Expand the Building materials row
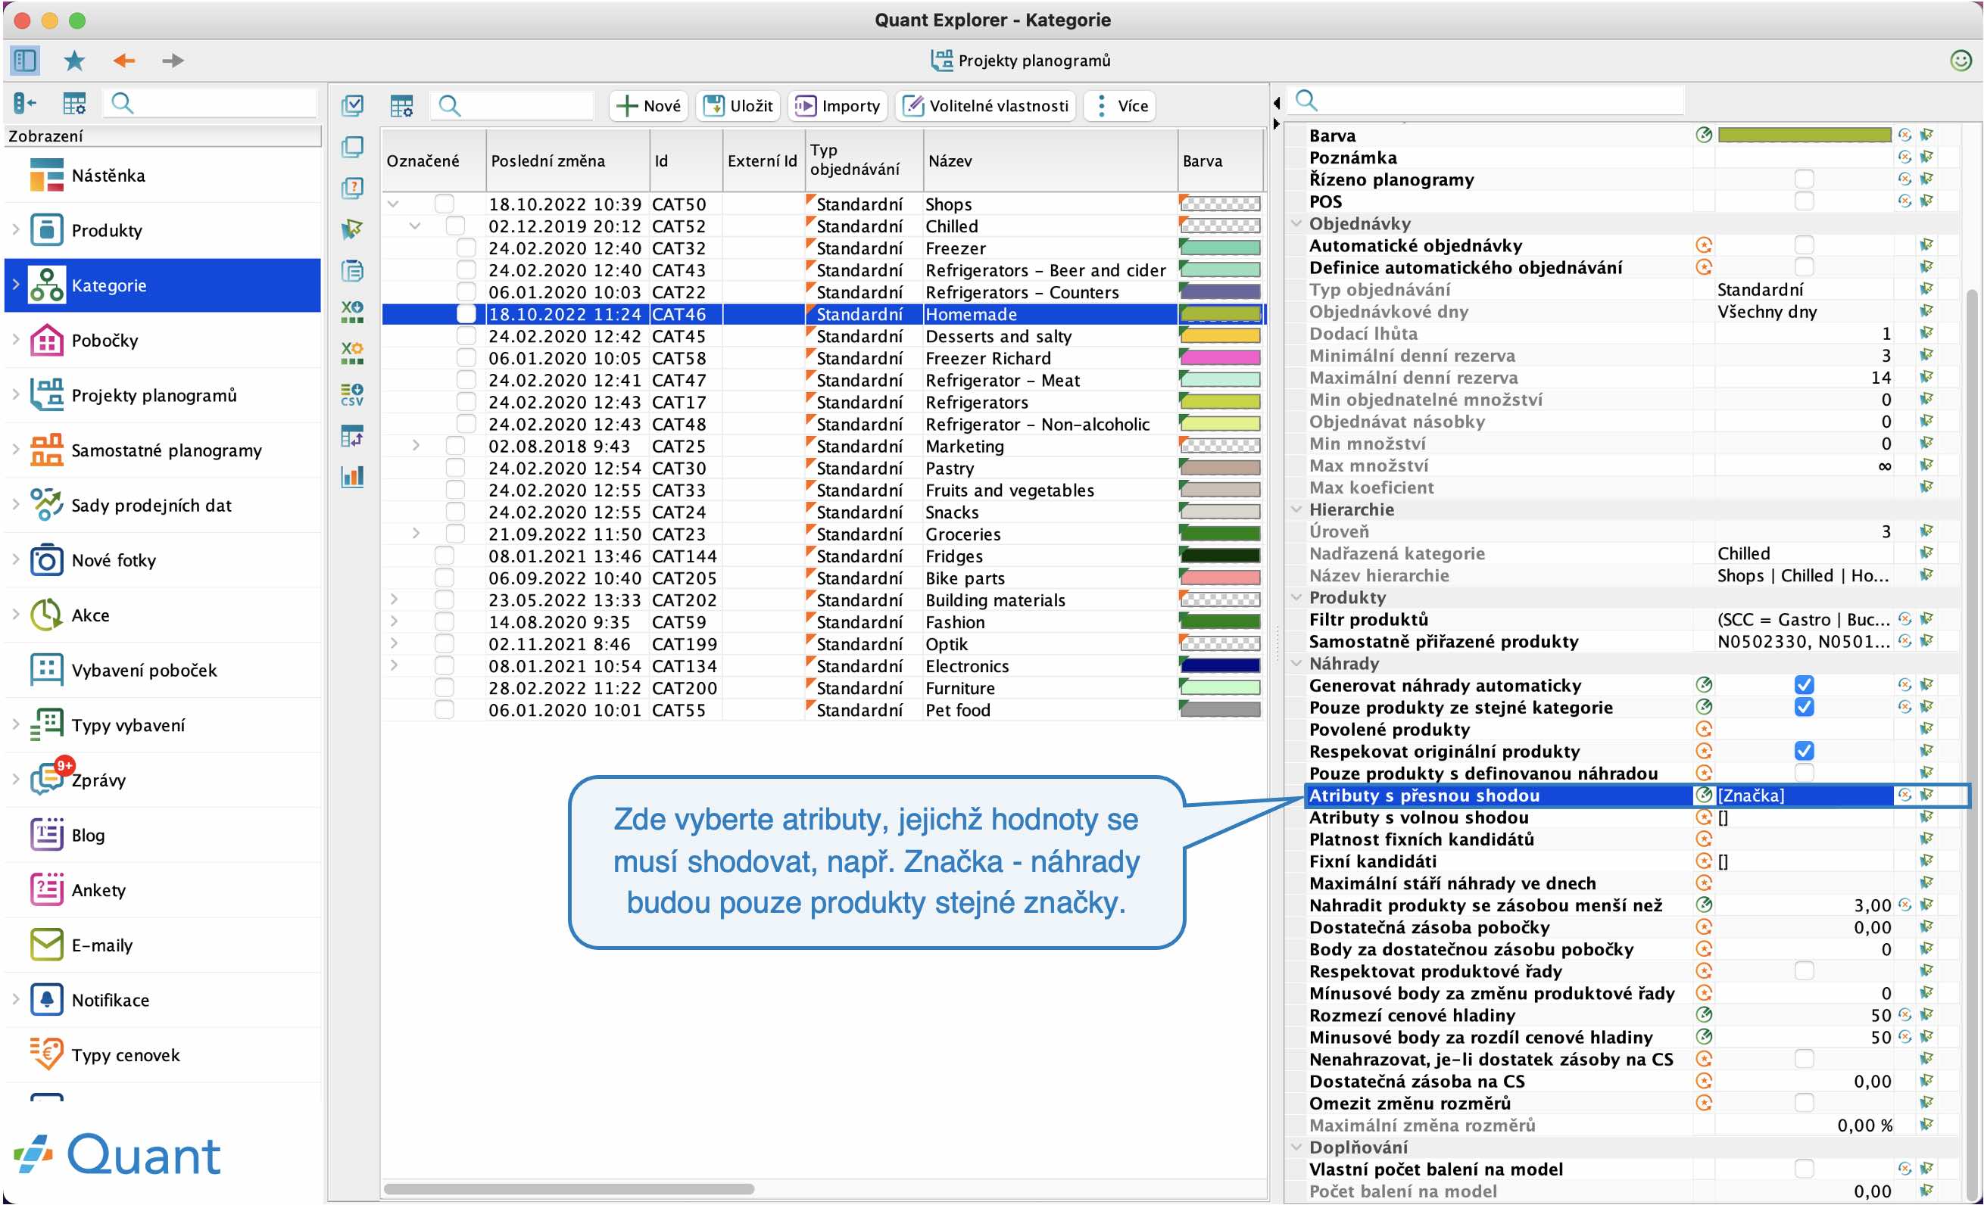The image size is (1984, 1205). (394, 599)
